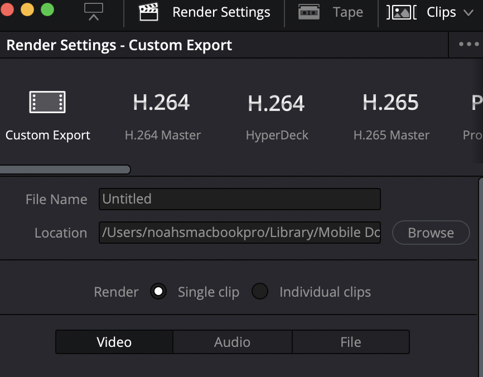This screenshot has width=483, height=377.
Task: Switch to the File tab
Action: coord(351,342)
